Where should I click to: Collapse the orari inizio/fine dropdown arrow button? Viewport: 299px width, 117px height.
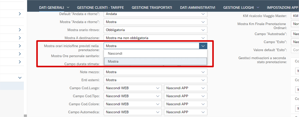pyautogui.click(x=203, y=46)
